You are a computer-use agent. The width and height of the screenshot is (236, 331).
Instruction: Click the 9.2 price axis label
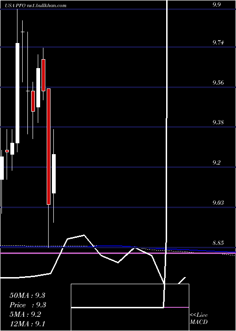pos(216,163)
